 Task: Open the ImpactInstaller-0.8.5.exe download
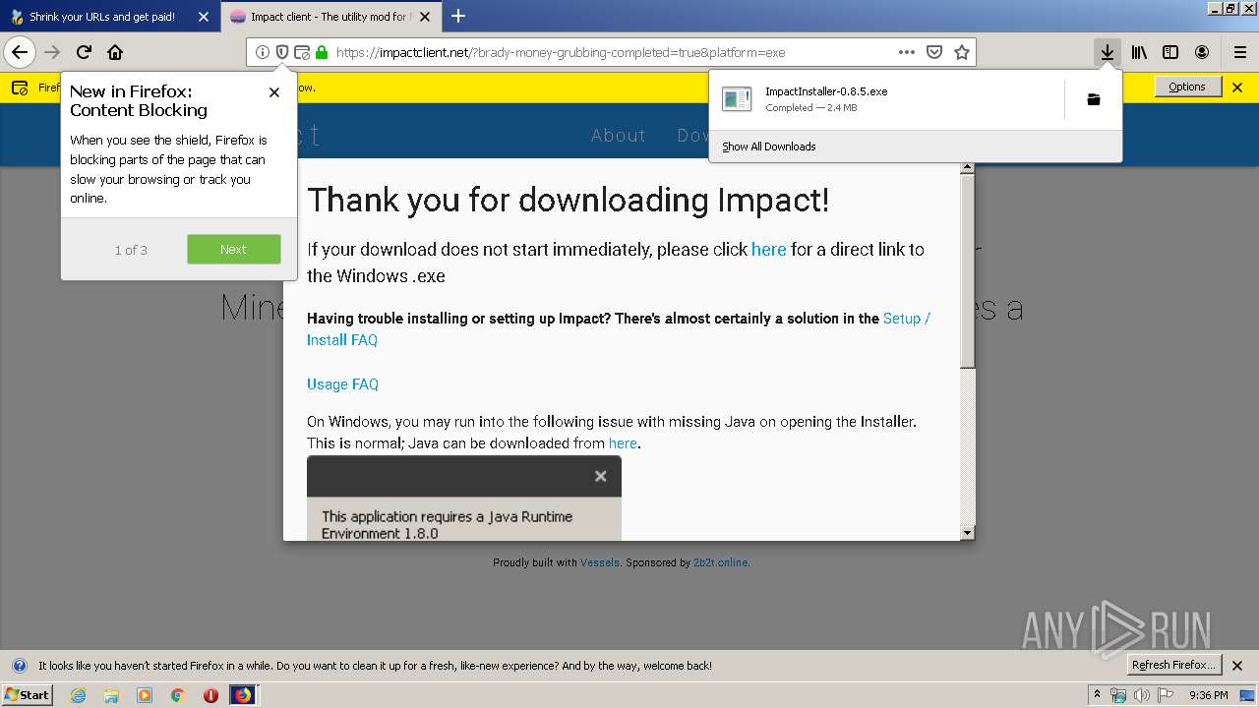(885, 99)
